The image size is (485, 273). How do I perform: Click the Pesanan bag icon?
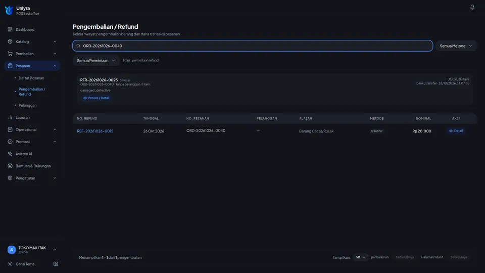point(10,66)
